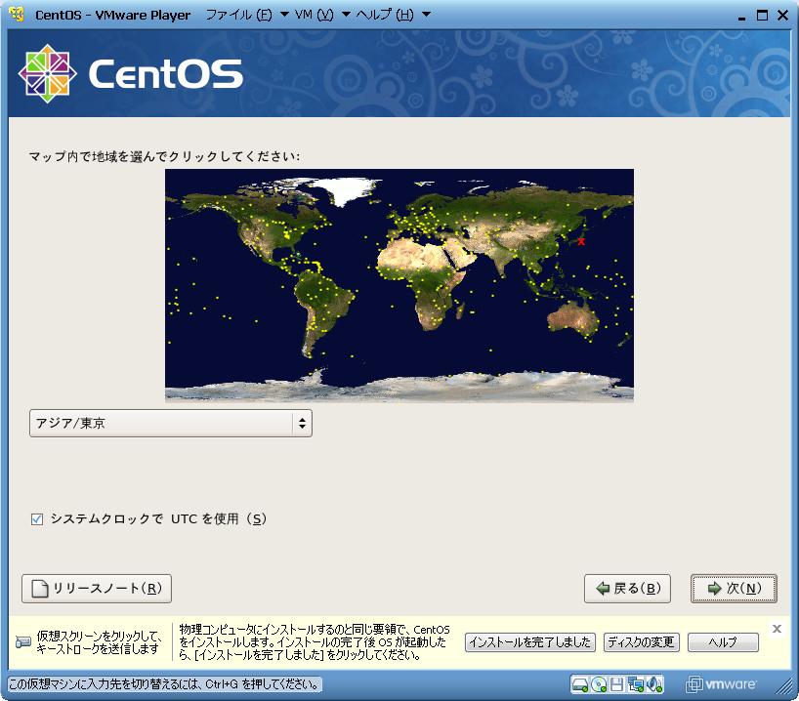Screen dimensions: 799x701
Task: Open the ファイル (F) menu
Action: point(239,15)
